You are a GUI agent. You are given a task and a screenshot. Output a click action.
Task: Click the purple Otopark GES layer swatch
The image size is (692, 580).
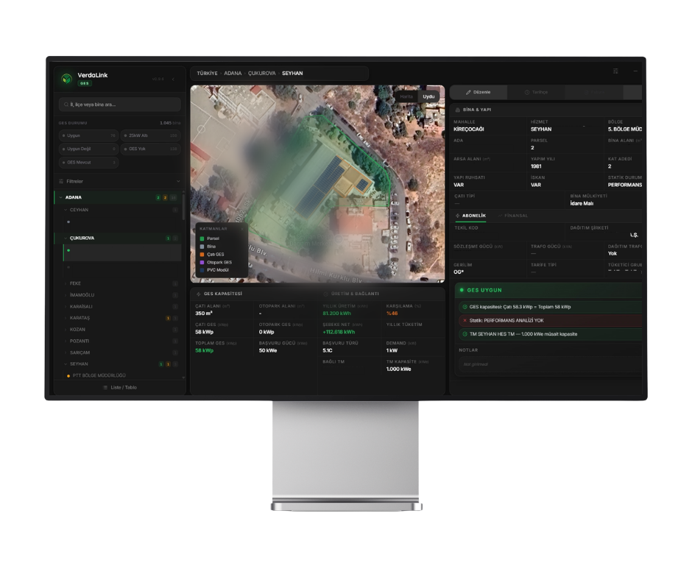click(x=202, y=263)
